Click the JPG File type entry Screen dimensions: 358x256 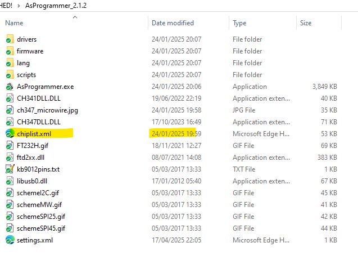pos(244,110)
